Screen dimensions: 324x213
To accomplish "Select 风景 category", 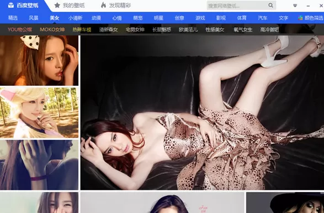I will point(34,18).
